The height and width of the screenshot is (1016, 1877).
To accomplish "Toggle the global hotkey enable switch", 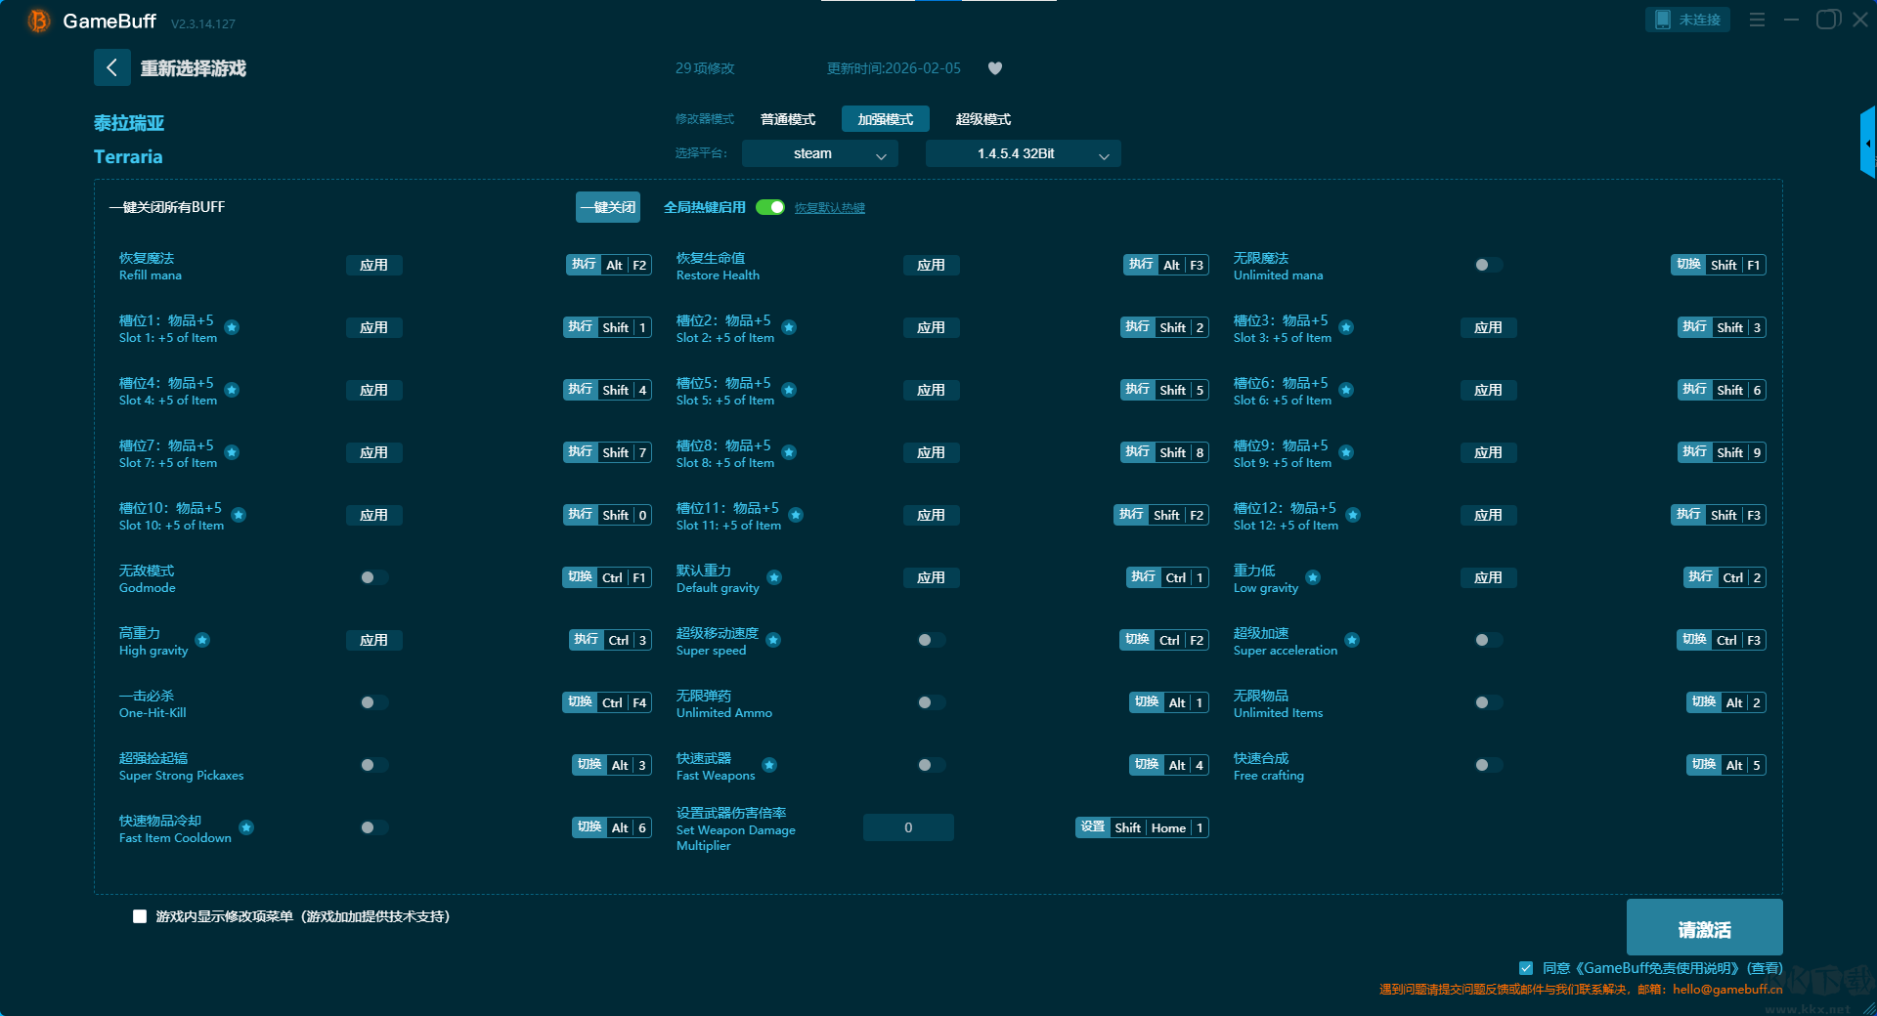I will click(x=770, y=207).
